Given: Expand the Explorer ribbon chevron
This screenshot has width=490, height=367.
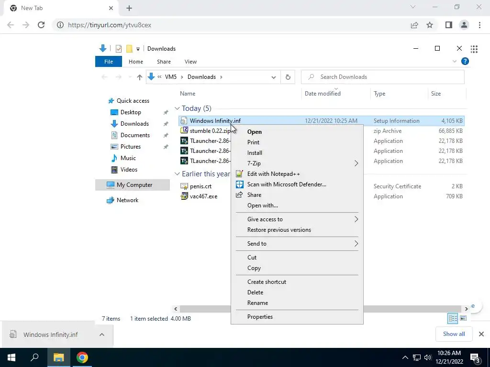Looking at the screenshot, I should [x=455, y=62].
